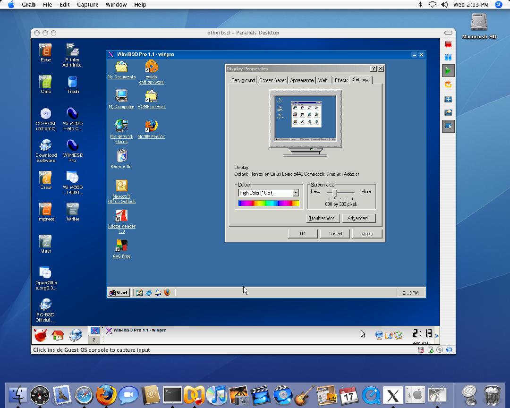Click the Advanced button
510x408 pixels.
[358, 218]
